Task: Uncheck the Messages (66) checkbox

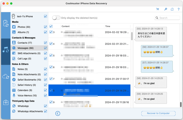Action: tap(45, 48)
